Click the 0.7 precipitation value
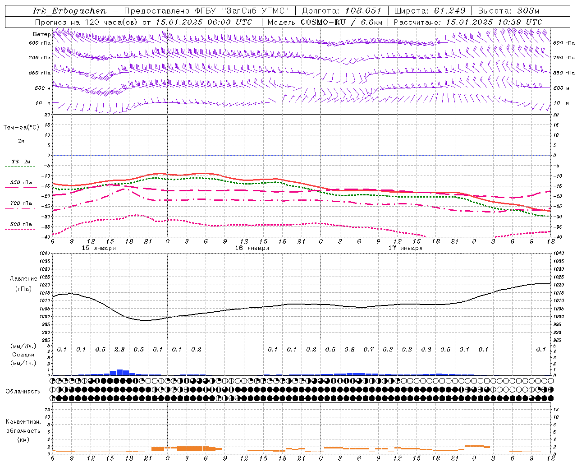The width and height of the screenshot is (577, 462). click(x=369, y=349)
